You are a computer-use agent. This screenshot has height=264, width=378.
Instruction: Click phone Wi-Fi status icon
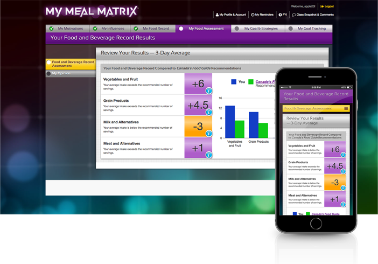[x=290, y=87]
